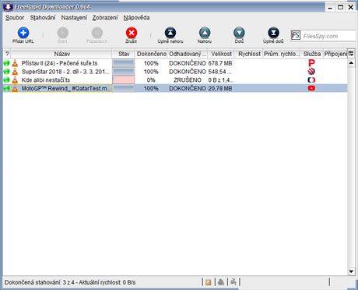Click the 20,78 MB size cell
Viewport: 358px width, 290px height.
pos(220,88)
